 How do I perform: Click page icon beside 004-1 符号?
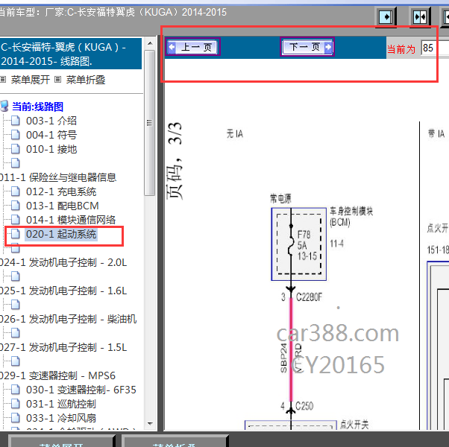point(16,134)
